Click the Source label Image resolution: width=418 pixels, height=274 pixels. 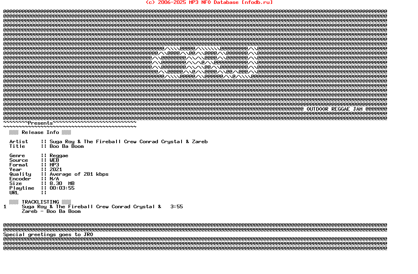pyautogui.click(x=19, y=160)
